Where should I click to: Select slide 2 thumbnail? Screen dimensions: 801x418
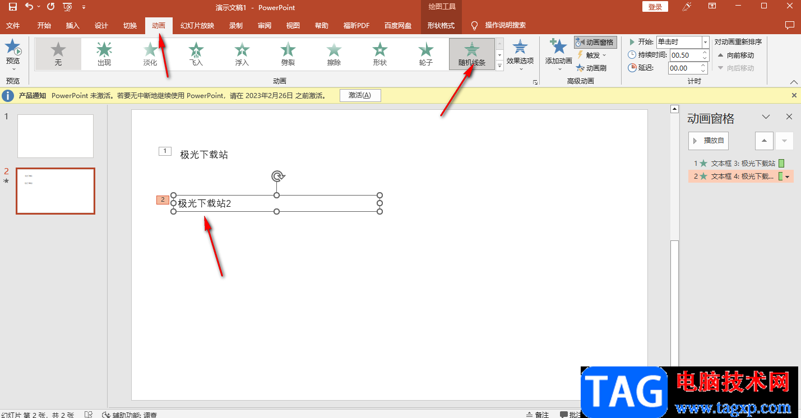point(55,191)
